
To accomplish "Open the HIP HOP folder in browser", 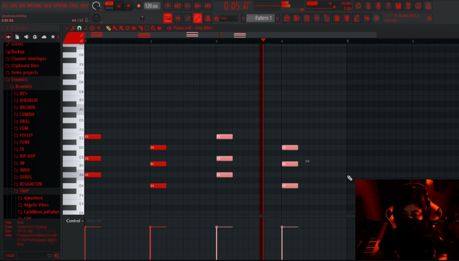I will [27, 156].
